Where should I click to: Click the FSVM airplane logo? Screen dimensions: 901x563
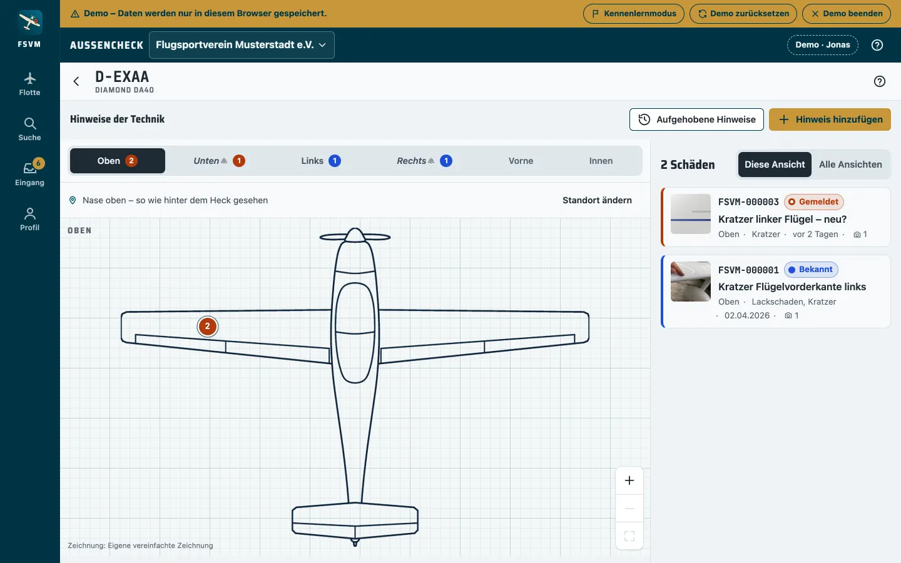coord(29,23)
